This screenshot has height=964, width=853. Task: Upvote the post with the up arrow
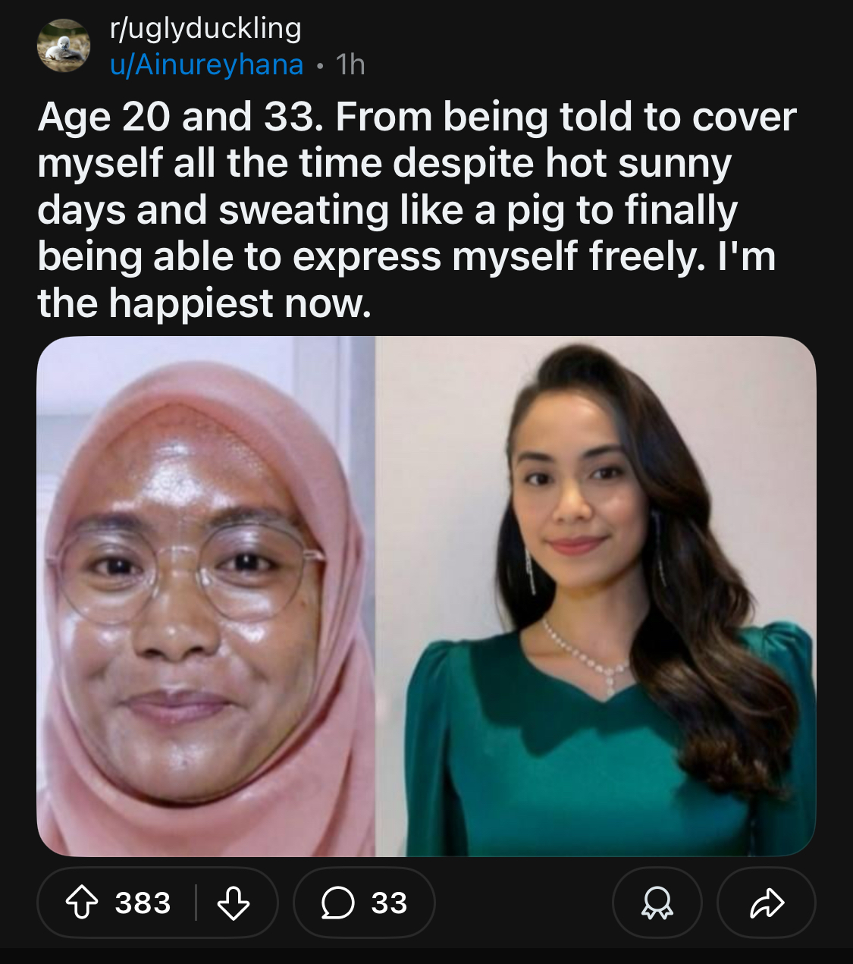click(81, 903)
